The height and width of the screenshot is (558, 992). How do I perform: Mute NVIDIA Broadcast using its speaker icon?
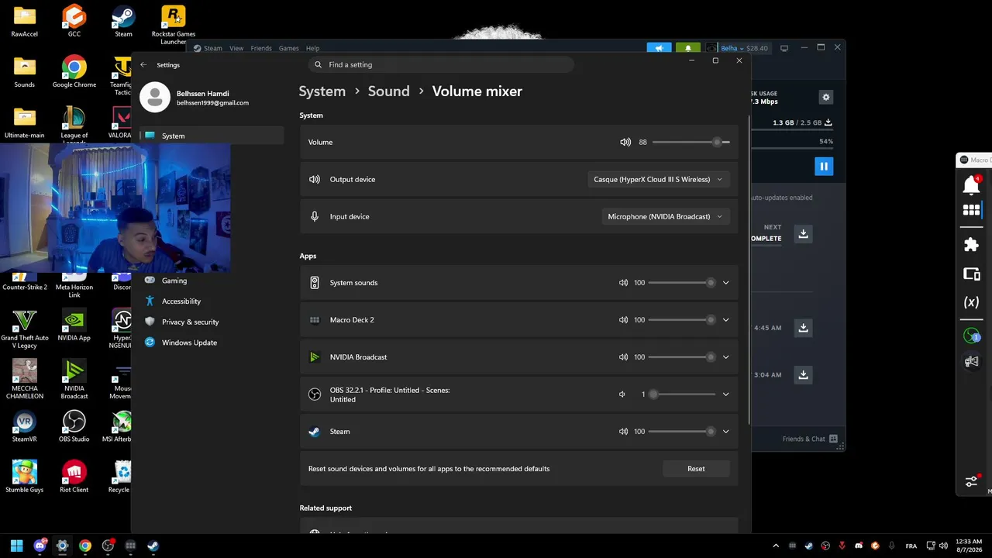(x=623, y=357)
